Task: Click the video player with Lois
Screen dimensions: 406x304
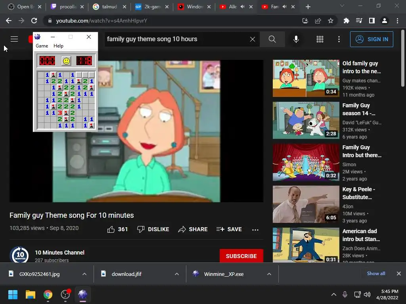Action: coord(136,131)
